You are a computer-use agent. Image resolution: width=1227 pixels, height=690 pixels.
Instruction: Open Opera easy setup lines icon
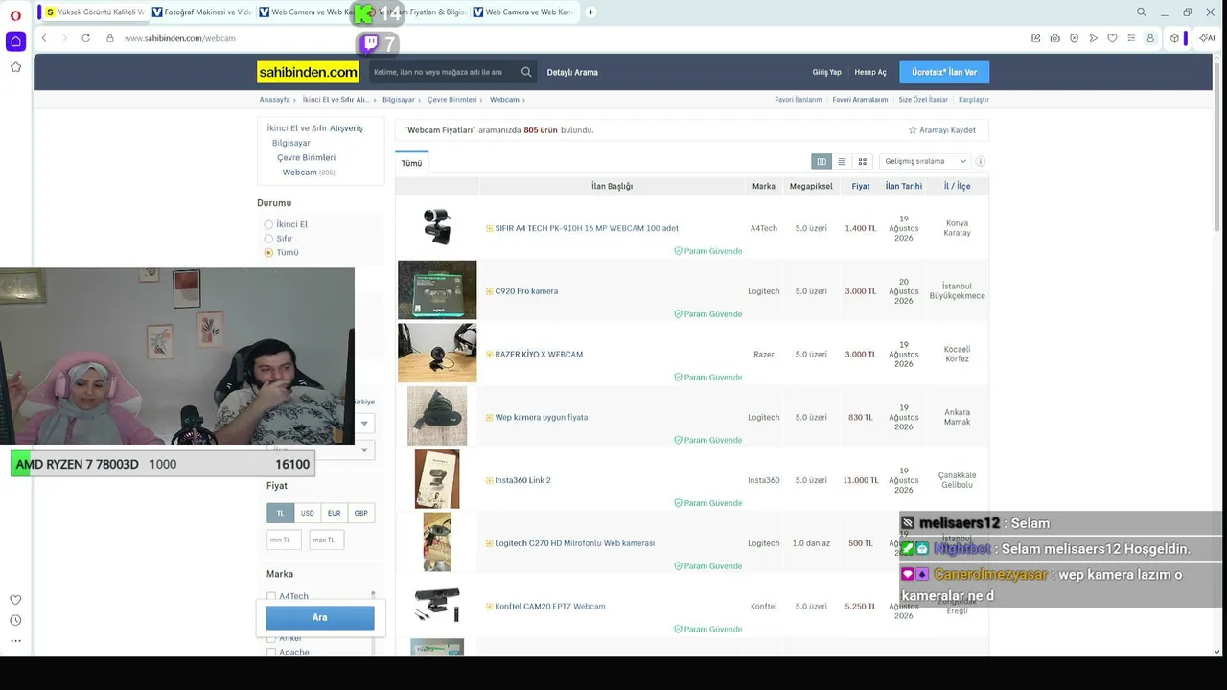coord(1131,38)
